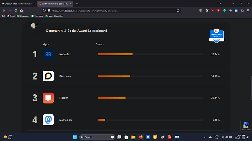Show hidden system tray icons
This screenshot has width=252, height=141.
point(205,137)
